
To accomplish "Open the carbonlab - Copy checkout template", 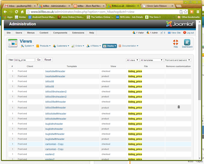I will tap(54, 144).
